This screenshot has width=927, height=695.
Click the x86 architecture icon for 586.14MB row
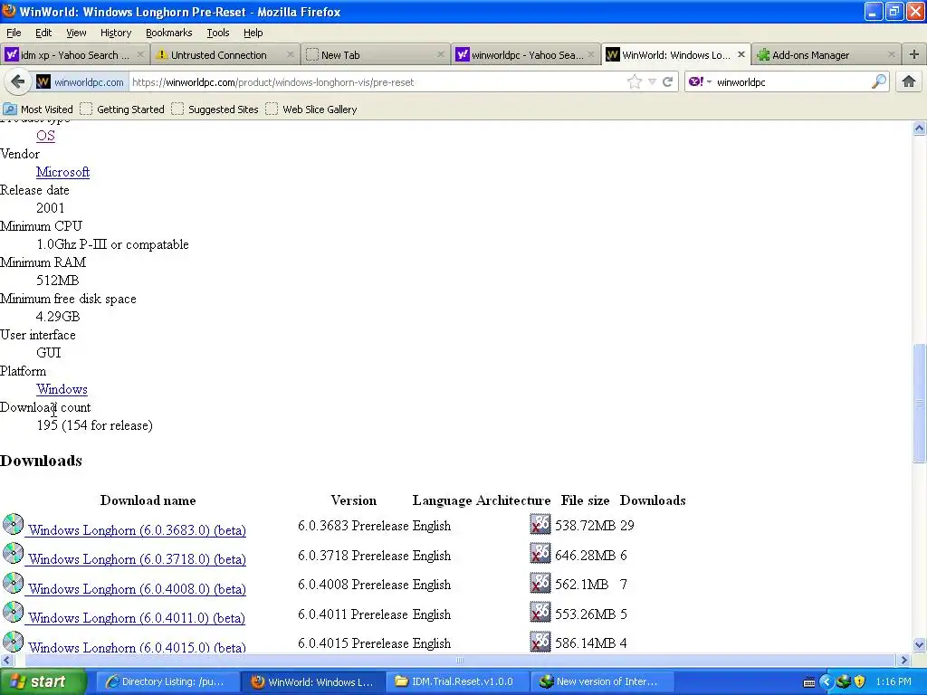tap(540, 642)
